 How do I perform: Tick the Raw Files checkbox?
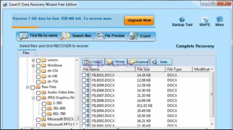click(33, 87)
